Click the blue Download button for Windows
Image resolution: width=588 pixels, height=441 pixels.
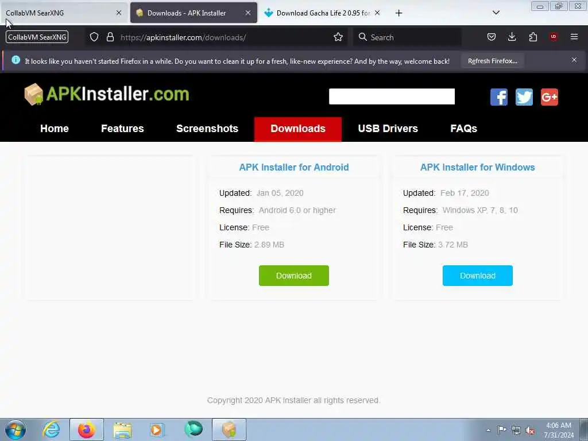tap(477, 276)
